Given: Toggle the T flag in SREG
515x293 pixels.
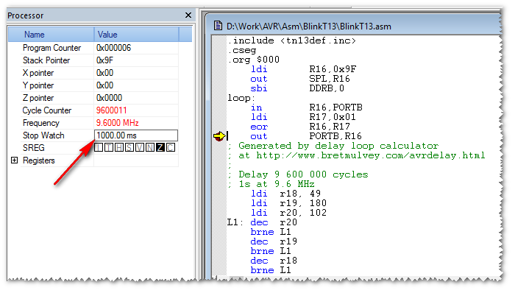Looking at the screenshot, I should [x=109, y=147].
